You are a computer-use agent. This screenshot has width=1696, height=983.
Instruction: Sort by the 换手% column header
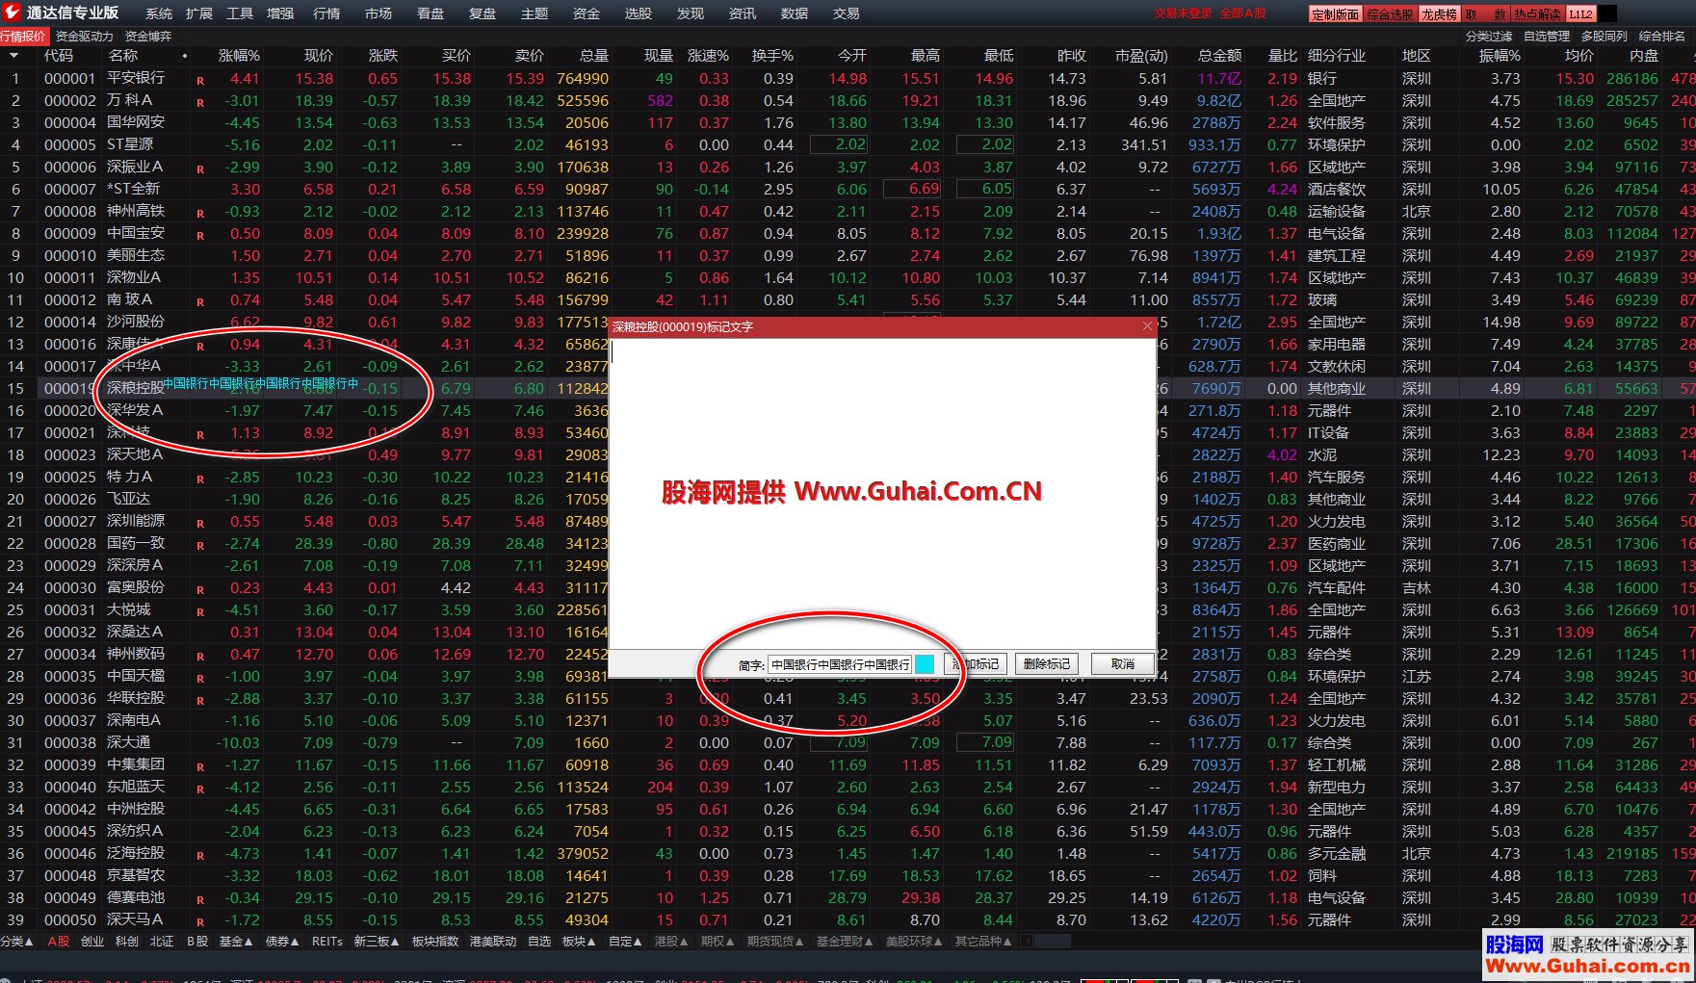point(772,56)
